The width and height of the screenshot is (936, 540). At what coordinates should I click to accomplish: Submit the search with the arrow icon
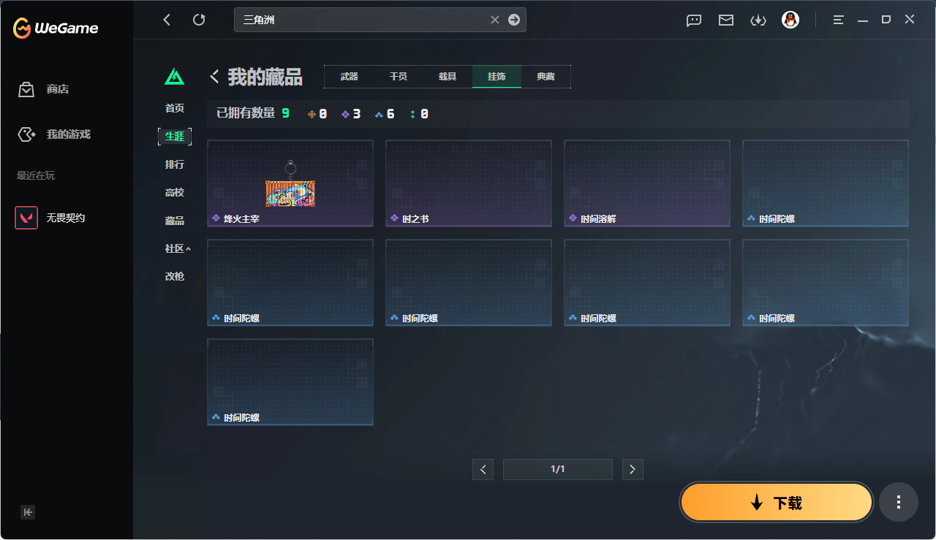[x=514, y=20]
